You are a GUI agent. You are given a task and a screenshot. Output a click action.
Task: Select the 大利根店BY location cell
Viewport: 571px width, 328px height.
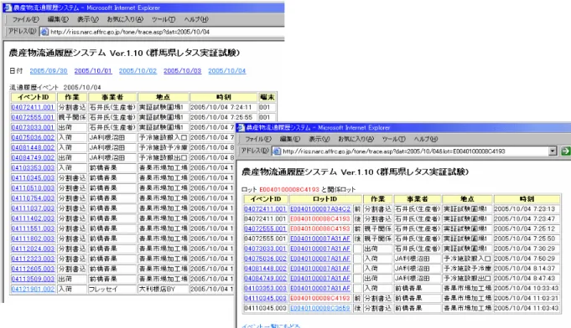tap(164, 290)
